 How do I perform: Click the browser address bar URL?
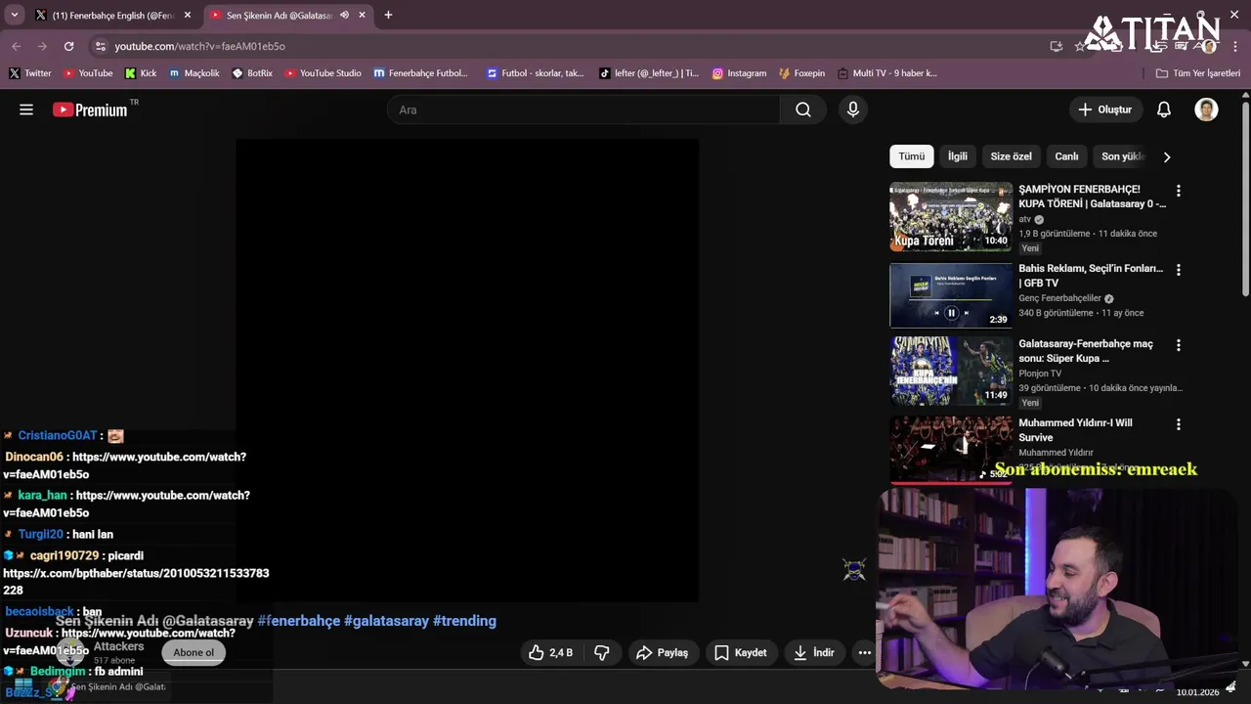(199, 46)
